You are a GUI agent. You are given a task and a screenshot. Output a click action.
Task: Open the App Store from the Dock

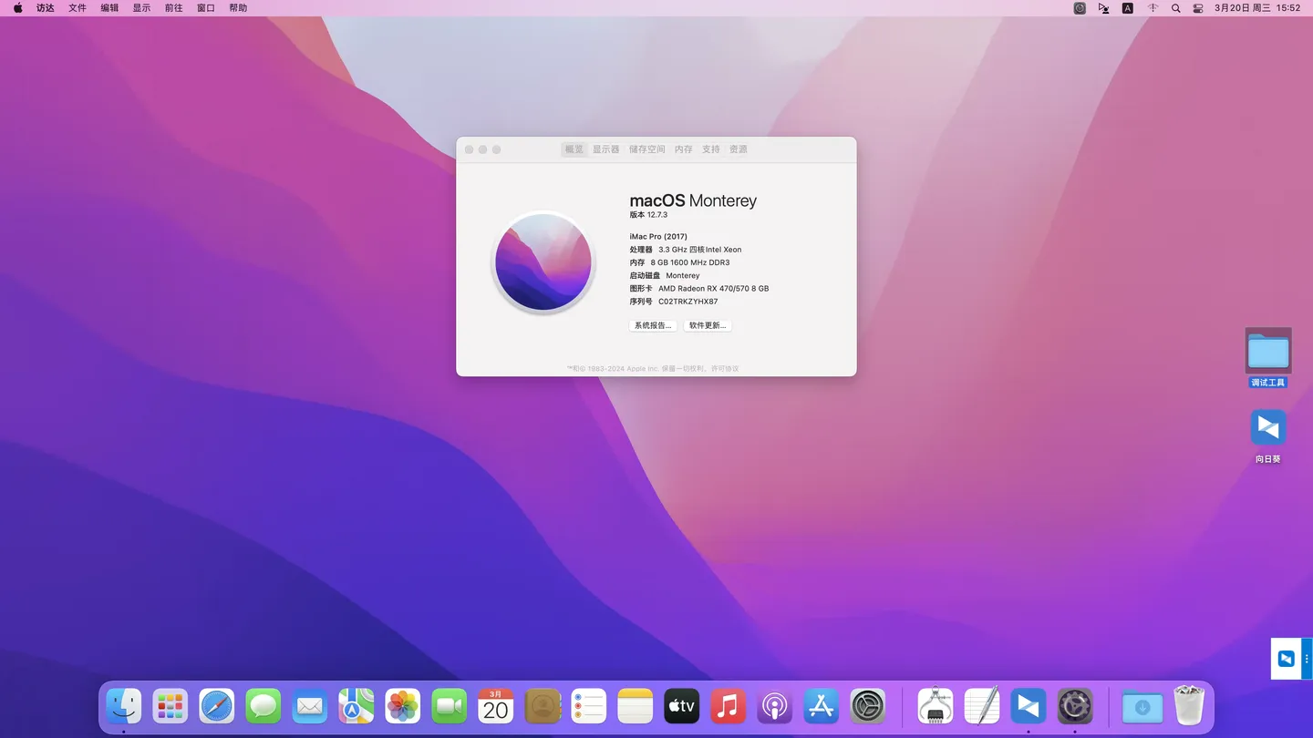[x=821, y=706]
